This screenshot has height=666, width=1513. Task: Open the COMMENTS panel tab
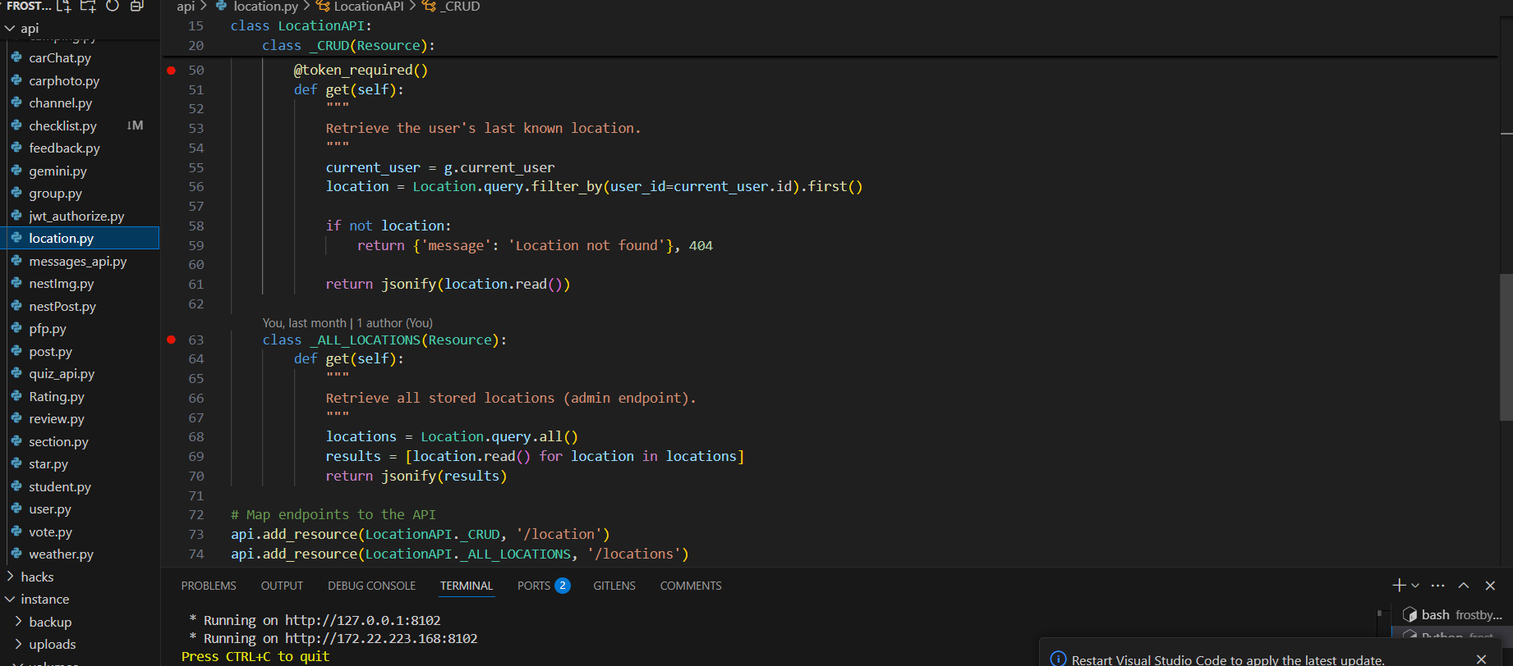click(x=691, y=586)
